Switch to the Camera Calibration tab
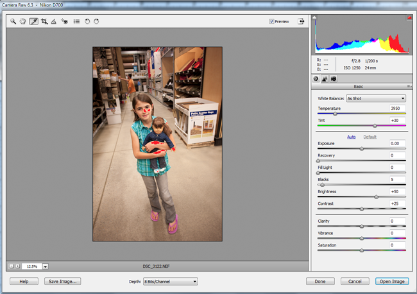The image size is (417, 294). [334, 78]
